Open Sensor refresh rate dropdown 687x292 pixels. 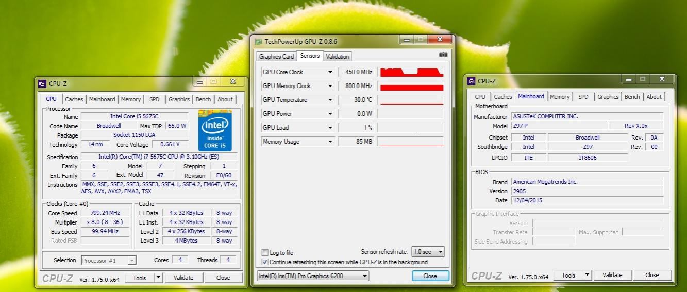pyautogui.click(x=428, y=252)
